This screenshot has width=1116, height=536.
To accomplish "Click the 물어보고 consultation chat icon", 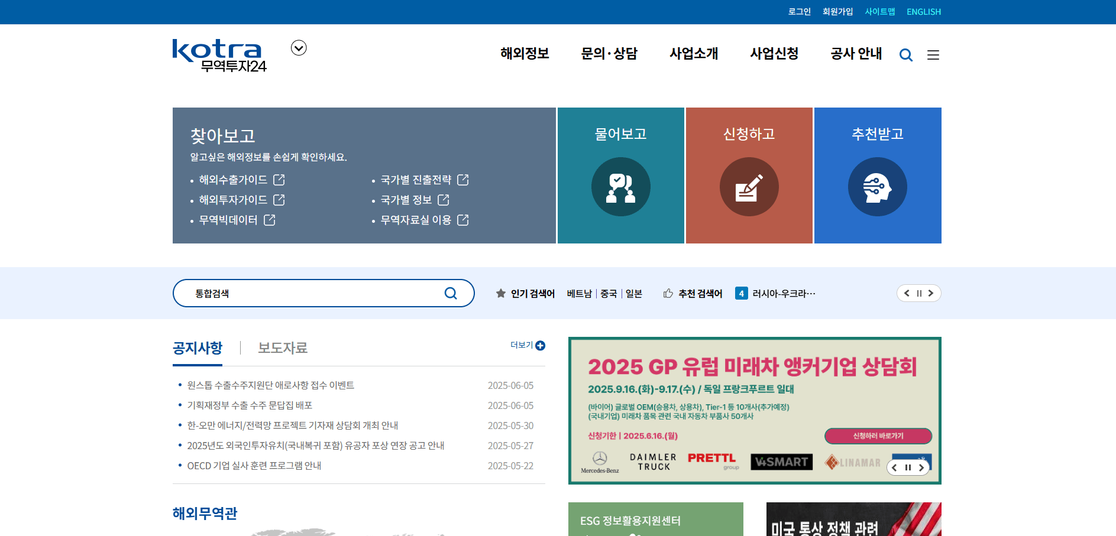I will (620, 187).
